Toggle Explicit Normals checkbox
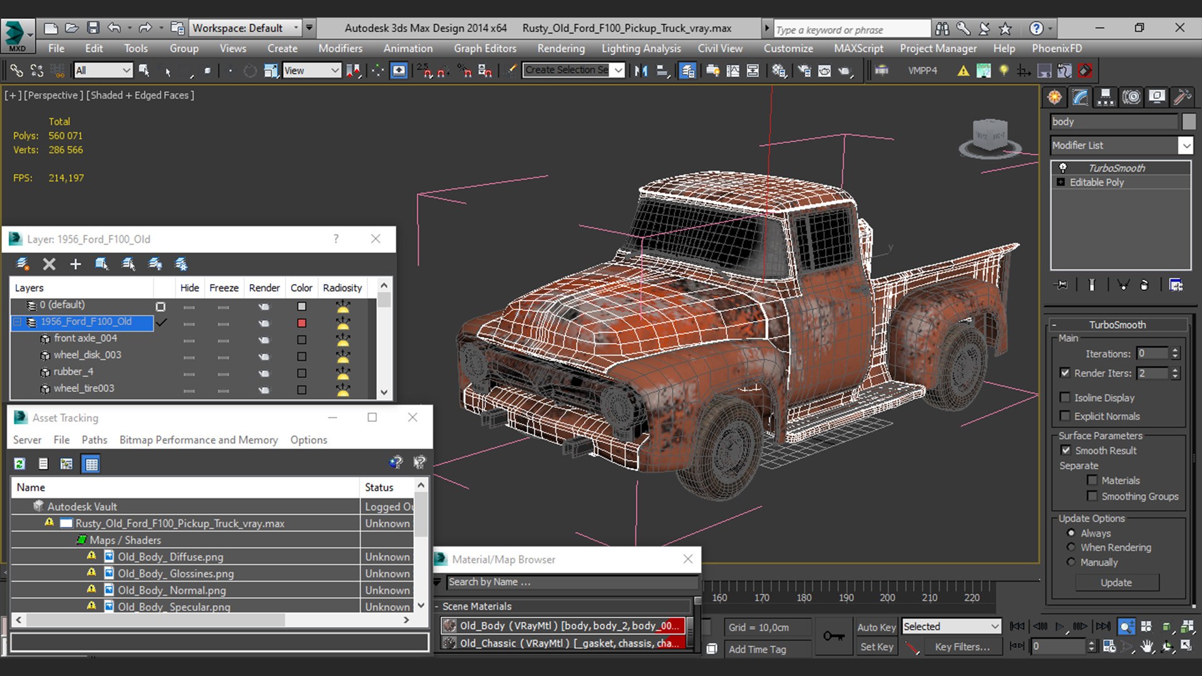The width and height of the screenshot is (1202, 676). tap(1065, 416)
